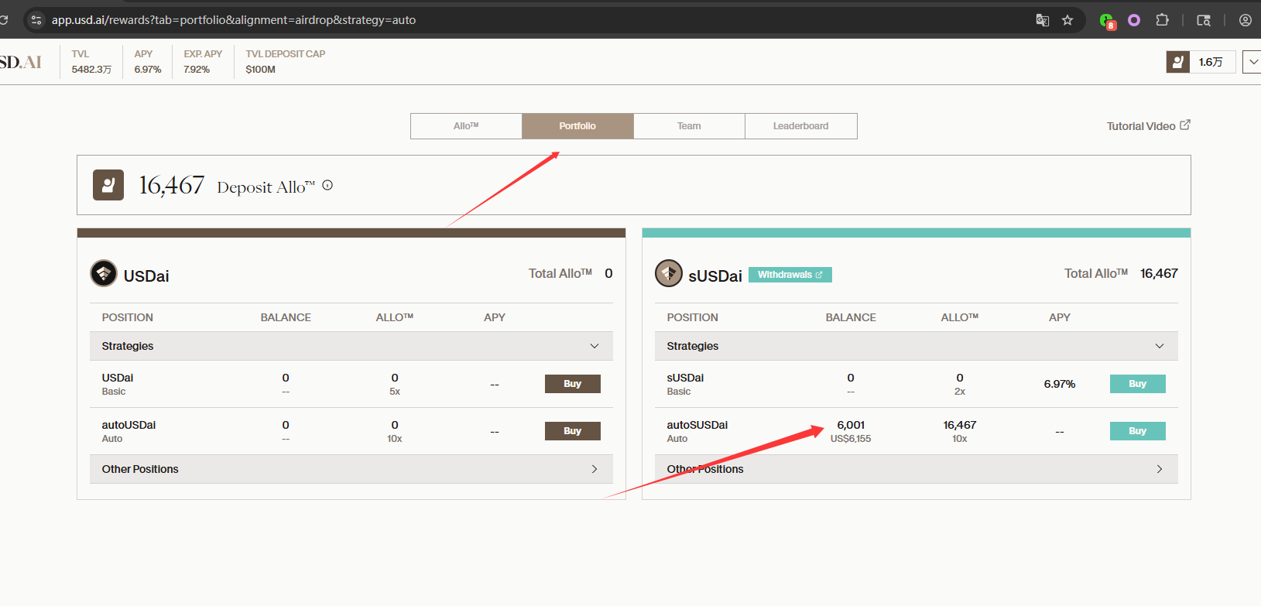This screenshot has width=1261, height=606.
Task: Click the autoSUSDai row Allo 16,467
Action: point(960,425)
